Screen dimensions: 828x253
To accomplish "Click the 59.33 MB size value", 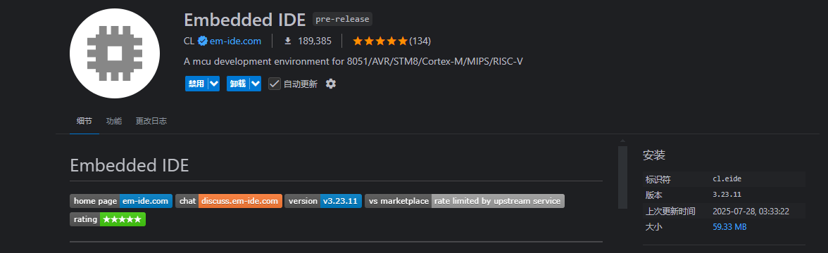I will (729, 227).
